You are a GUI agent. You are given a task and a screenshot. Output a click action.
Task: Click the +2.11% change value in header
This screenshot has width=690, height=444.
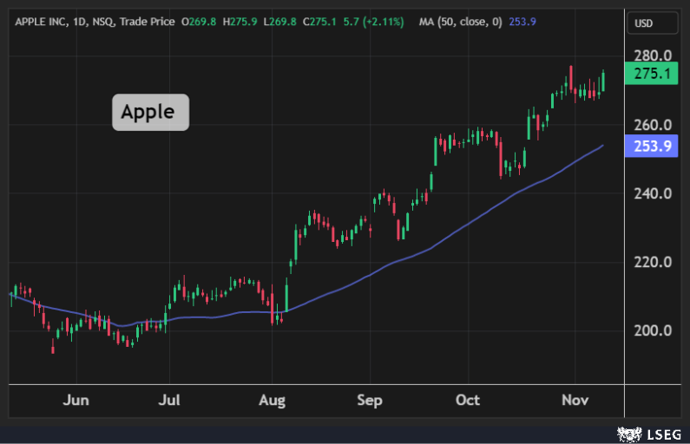[383, 22]
